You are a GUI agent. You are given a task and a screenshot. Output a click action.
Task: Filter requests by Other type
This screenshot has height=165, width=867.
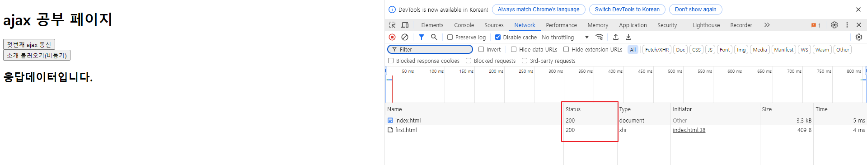(842, 50)
